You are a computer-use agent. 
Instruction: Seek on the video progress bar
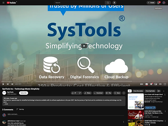tap(84, 82)
